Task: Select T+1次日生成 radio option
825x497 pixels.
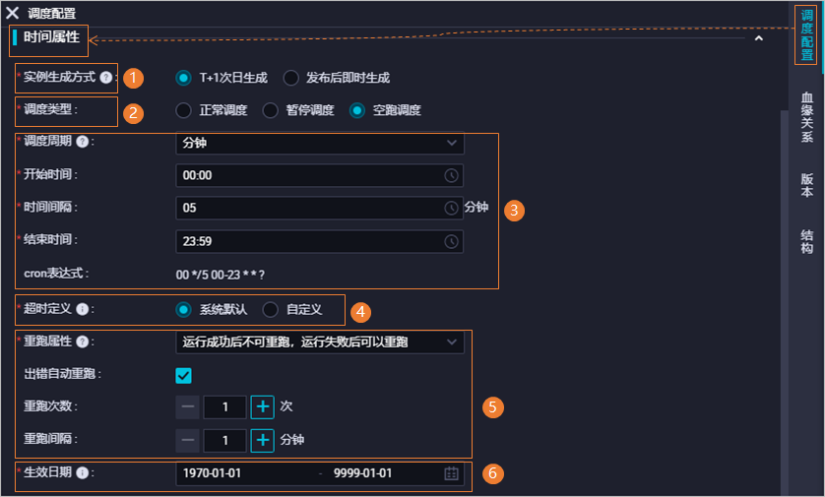Action: pos(184,79)
